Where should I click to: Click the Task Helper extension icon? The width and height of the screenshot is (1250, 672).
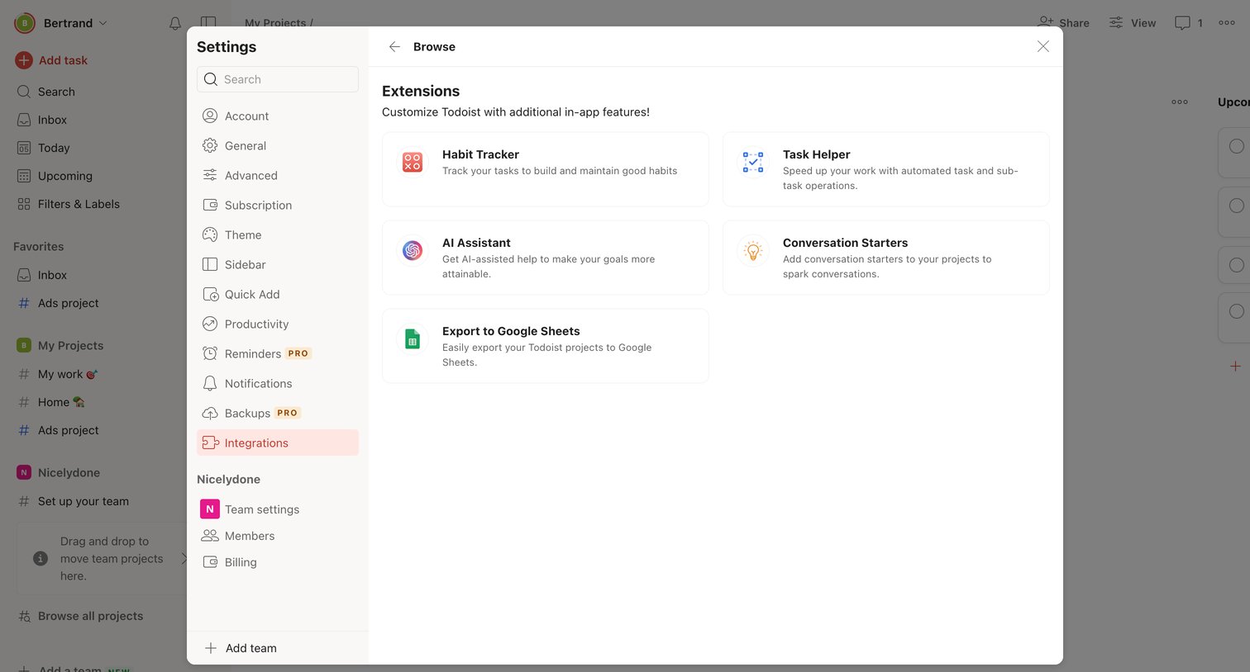click(752, 162)
